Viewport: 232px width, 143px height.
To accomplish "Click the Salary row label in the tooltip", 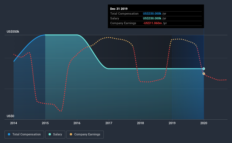I will tap(115, 18).
